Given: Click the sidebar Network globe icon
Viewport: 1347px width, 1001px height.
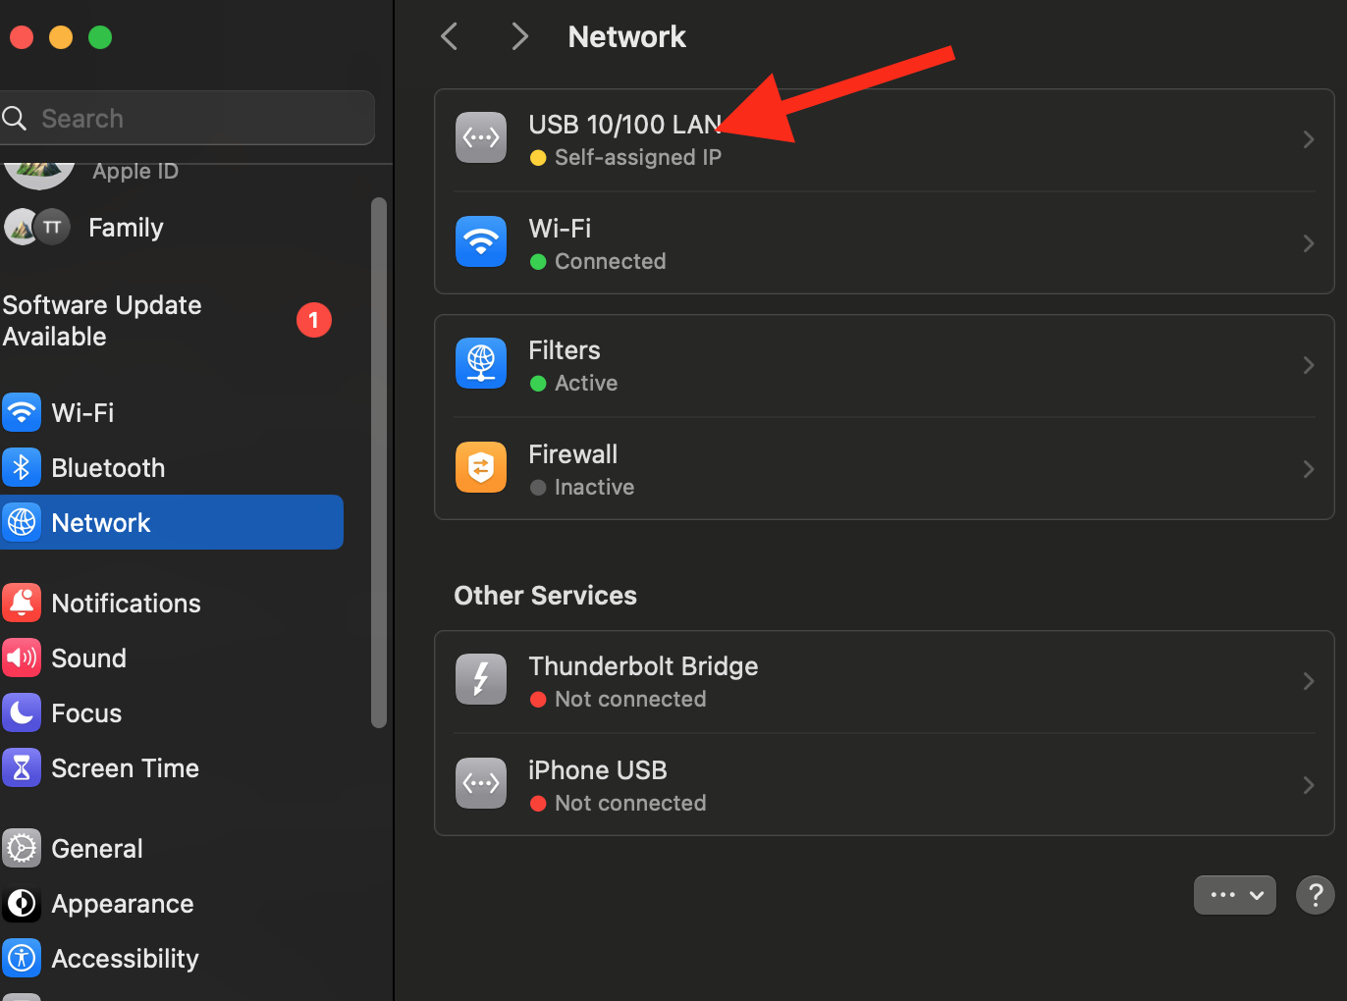Looking at the screenshot, I should (x=22, y=522).
